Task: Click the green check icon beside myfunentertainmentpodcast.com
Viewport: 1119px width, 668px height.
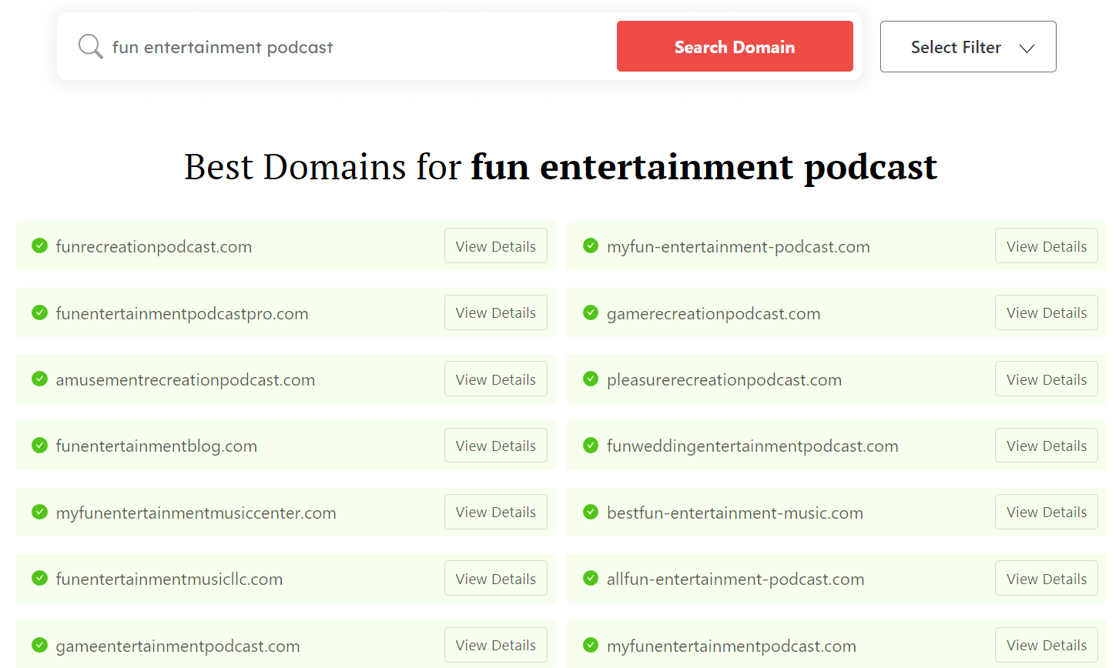Action: point(591,645)
